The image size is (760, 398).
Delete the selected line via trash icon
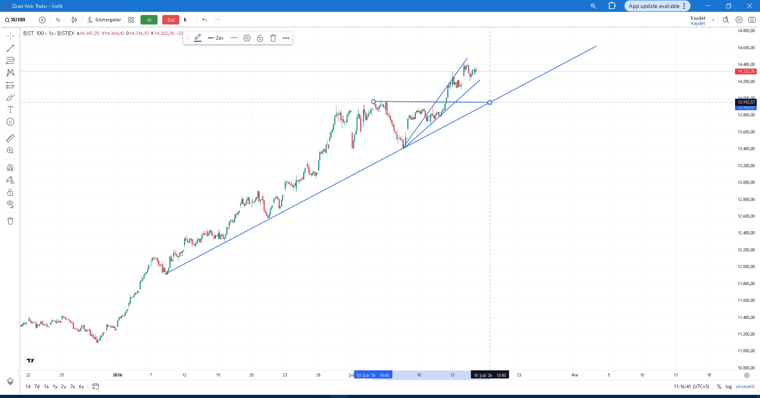click(273, 38)
